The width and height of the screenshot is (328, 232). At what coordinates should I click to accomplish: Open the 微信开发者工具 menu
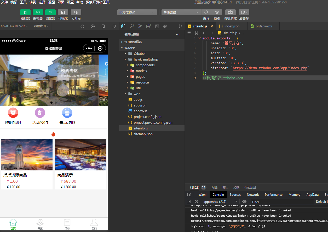pyautogui.click(x=97, y=2)
